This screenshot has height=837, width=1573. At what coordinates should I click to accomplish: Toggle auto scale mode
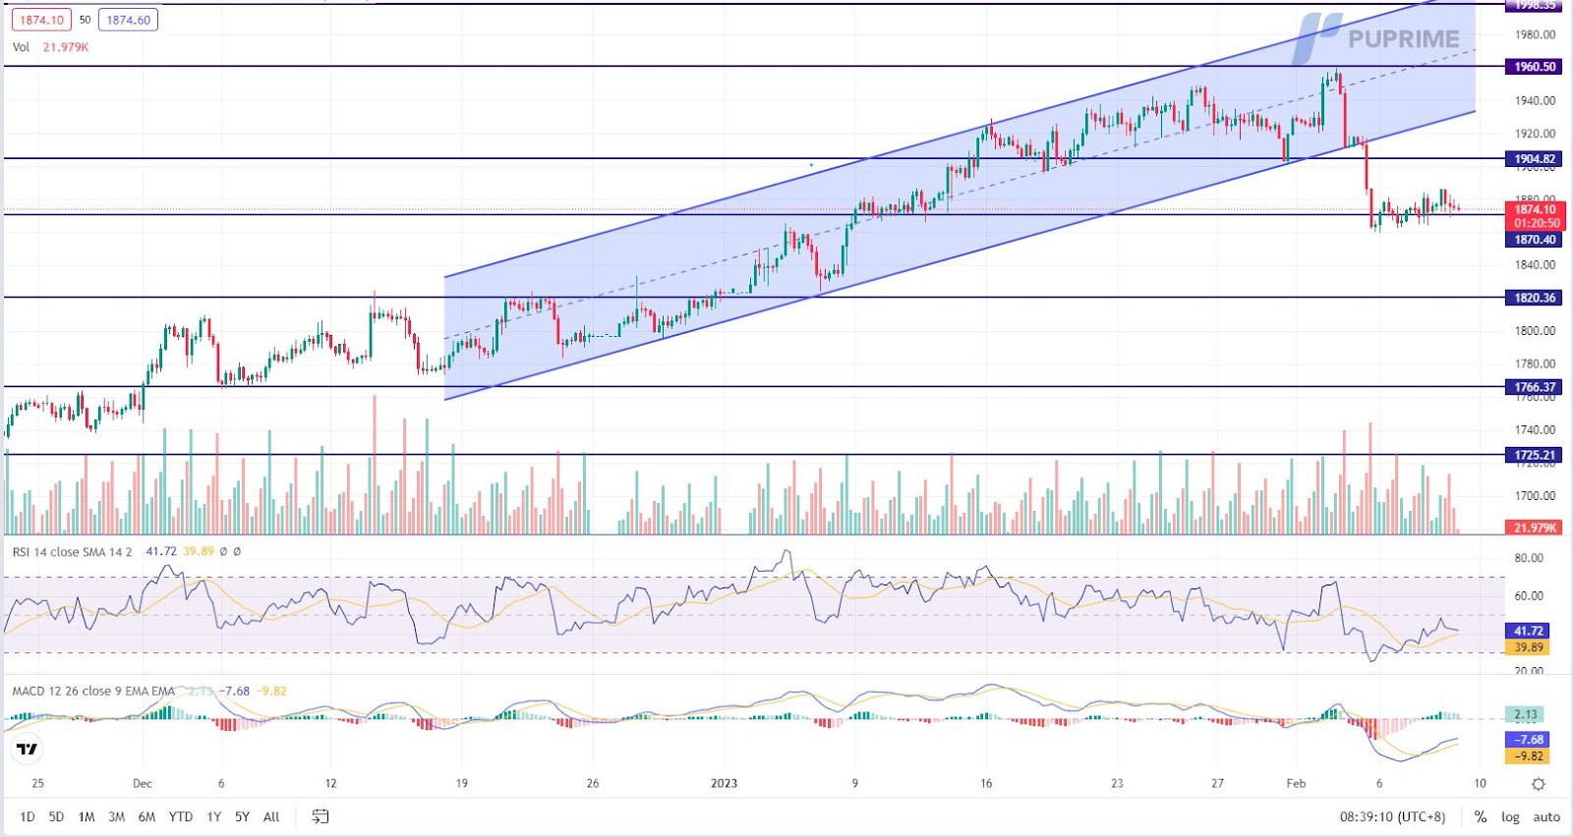(1546, 816)
